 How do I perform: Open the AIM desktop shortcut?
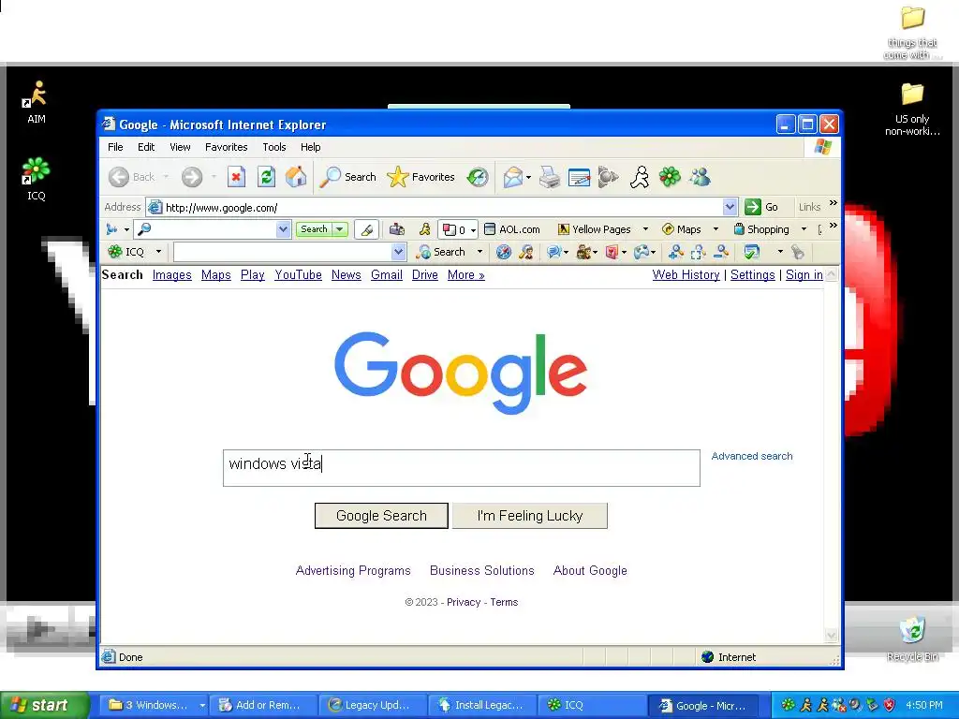[x=37, y=102]
